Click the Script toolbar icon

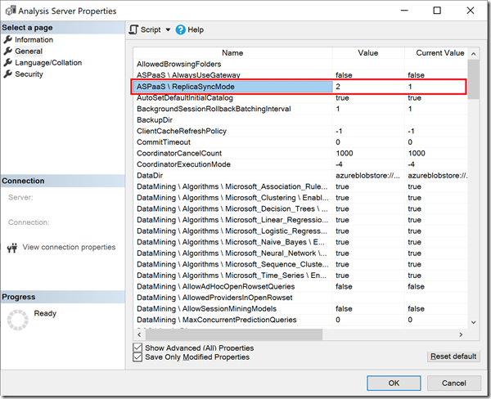(133, 29)
